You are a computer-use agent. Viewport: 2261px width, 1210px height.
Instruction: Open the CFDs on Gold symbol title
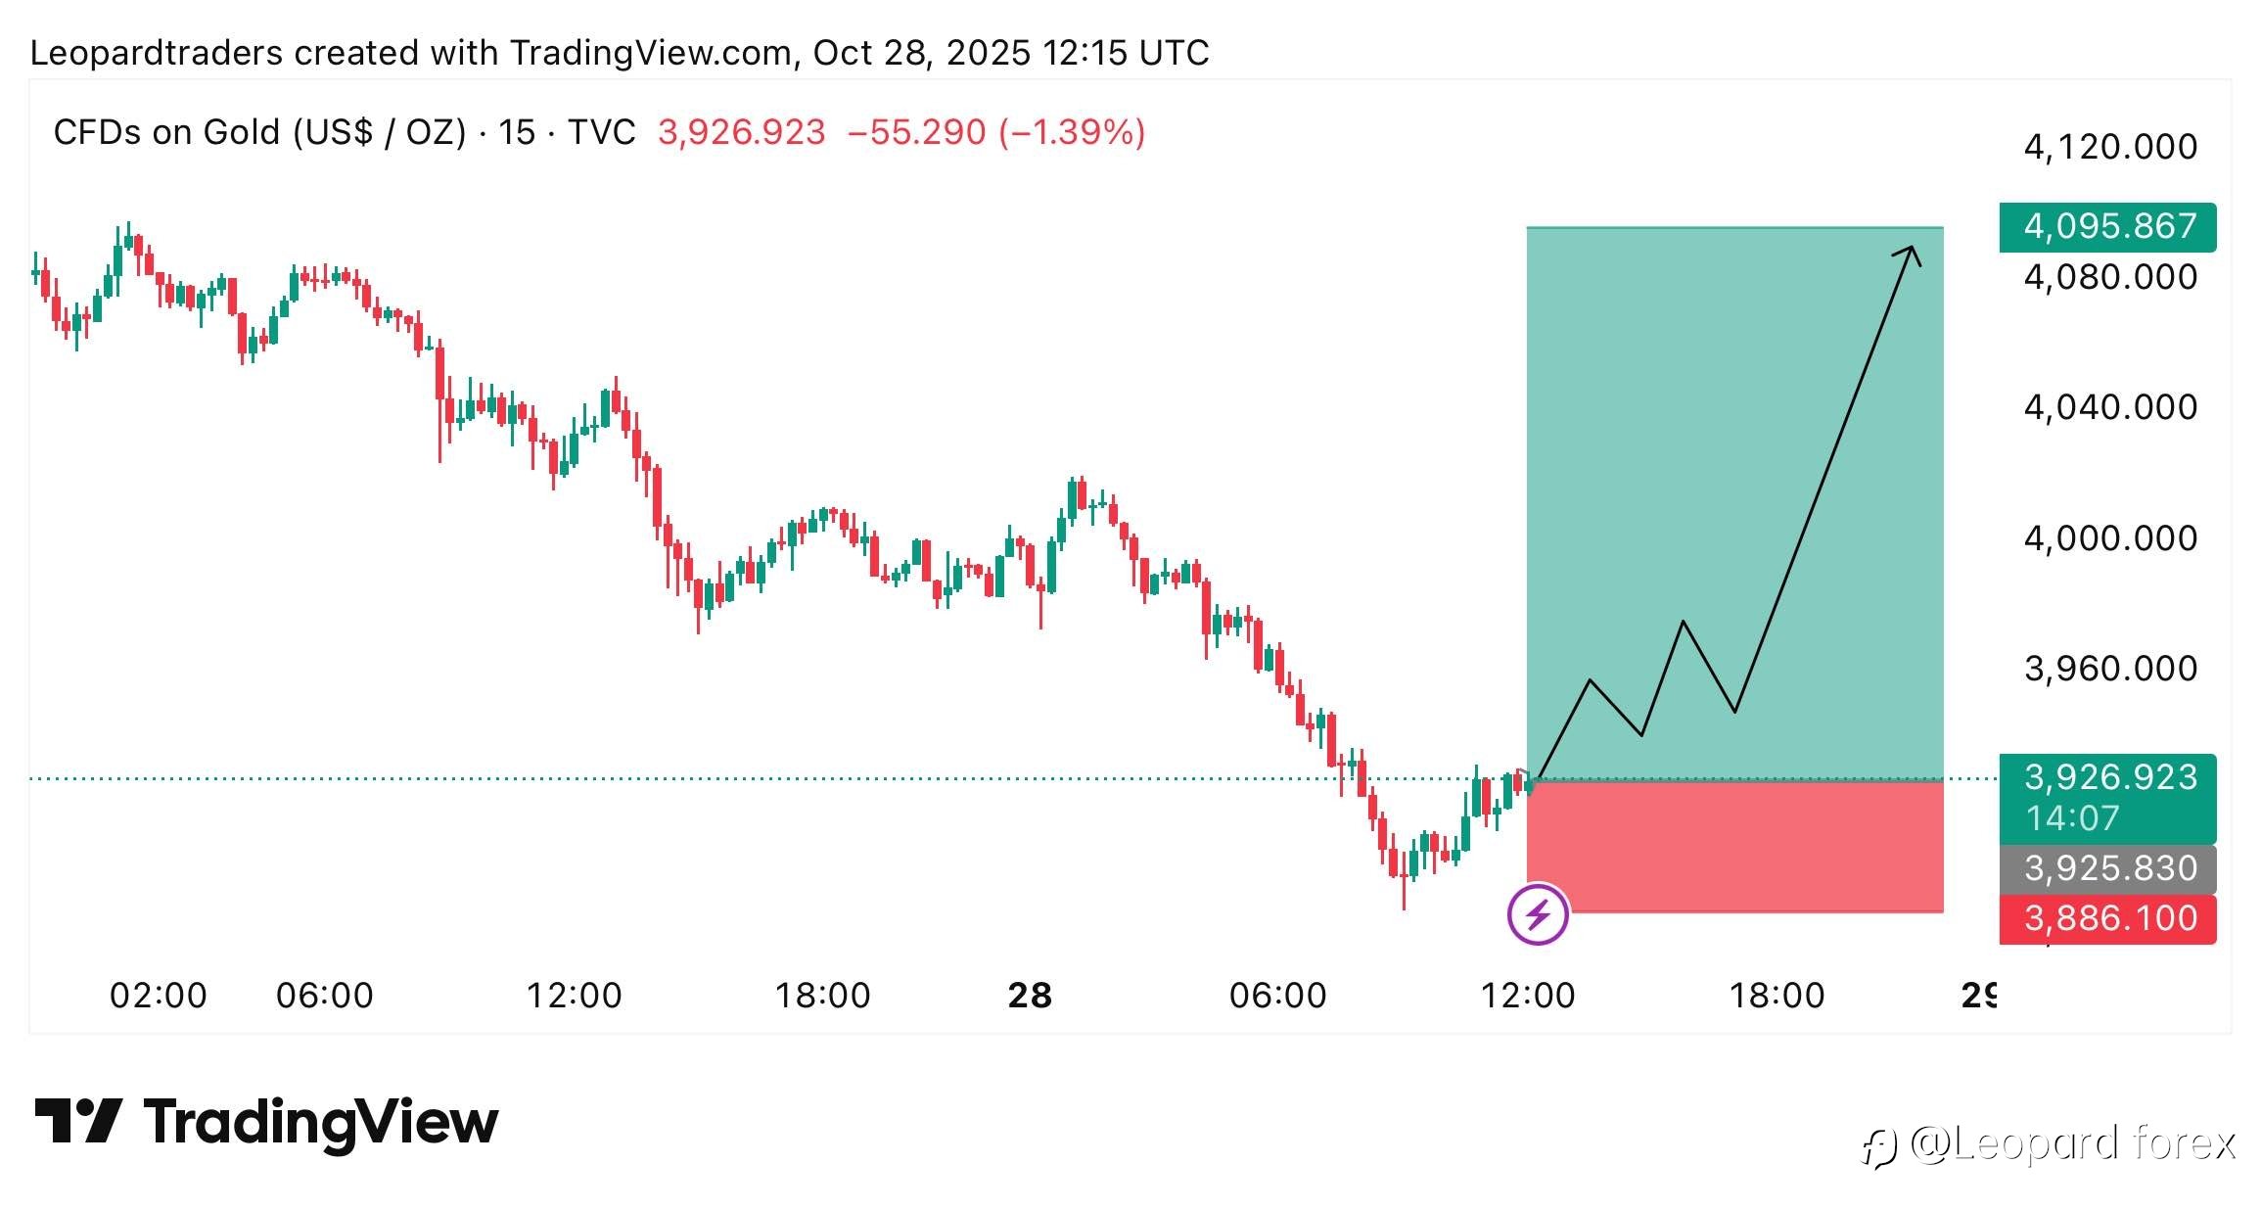pos(259,132)
